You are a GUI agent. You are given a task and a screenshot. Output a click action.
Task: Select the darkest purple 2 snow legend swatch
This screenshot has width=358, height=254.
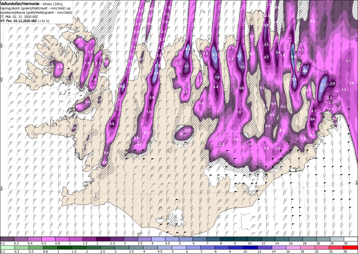pyautogui.click(x=103, y=239)
